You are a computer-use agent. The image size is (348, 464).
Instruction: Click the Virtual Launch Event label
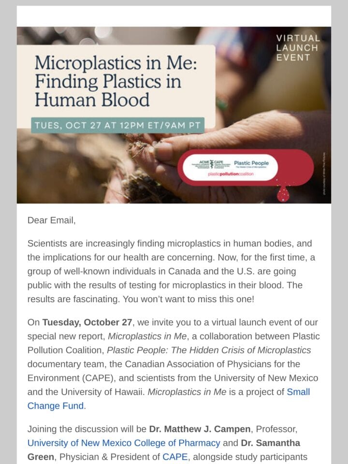[x=298, y=48]
